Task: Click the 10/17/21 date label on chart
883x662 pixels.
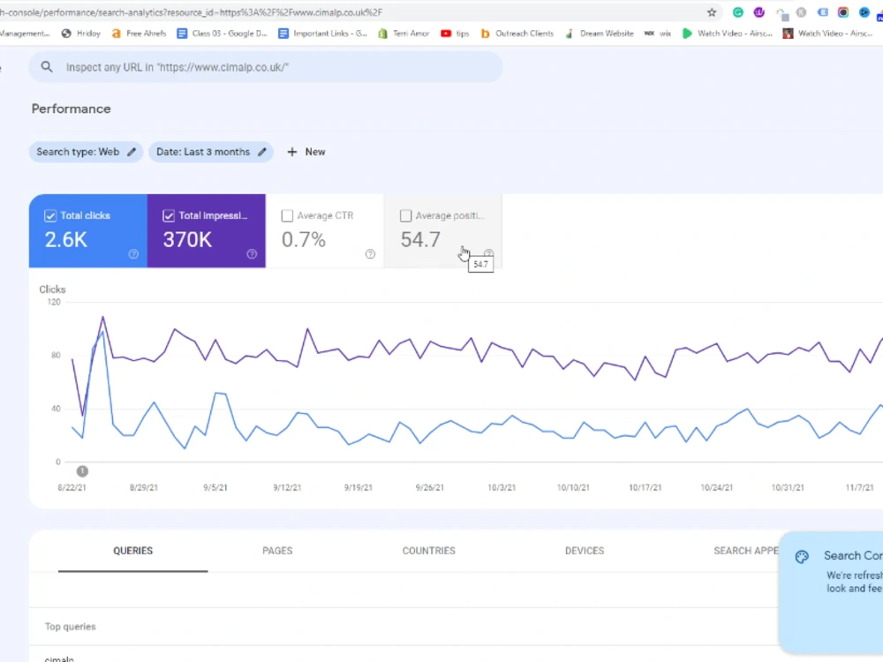Action: tap(645, 487)
